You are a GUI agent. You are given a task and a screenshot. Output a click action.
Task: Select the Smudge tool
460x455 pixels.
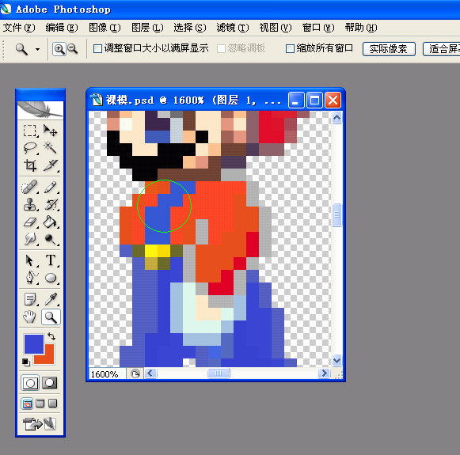(x=30, y=239)
